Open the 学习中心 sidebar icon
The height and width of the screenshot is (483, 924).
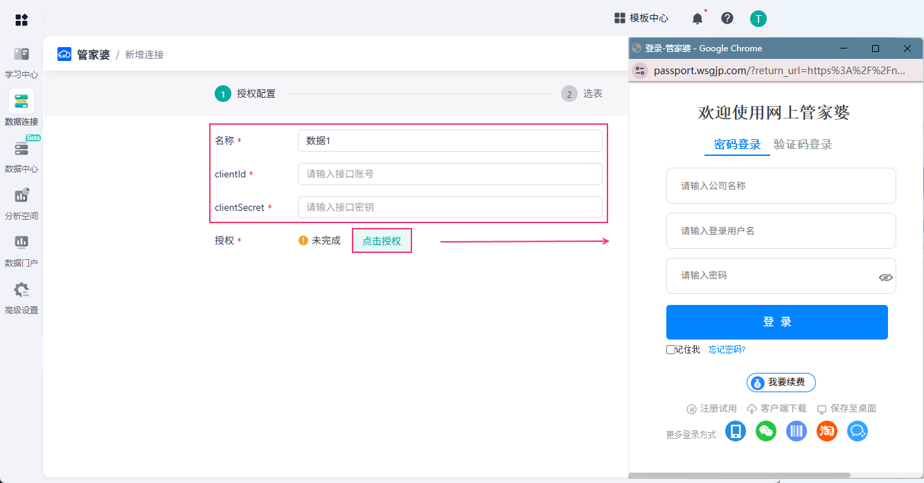pos(21,54)
